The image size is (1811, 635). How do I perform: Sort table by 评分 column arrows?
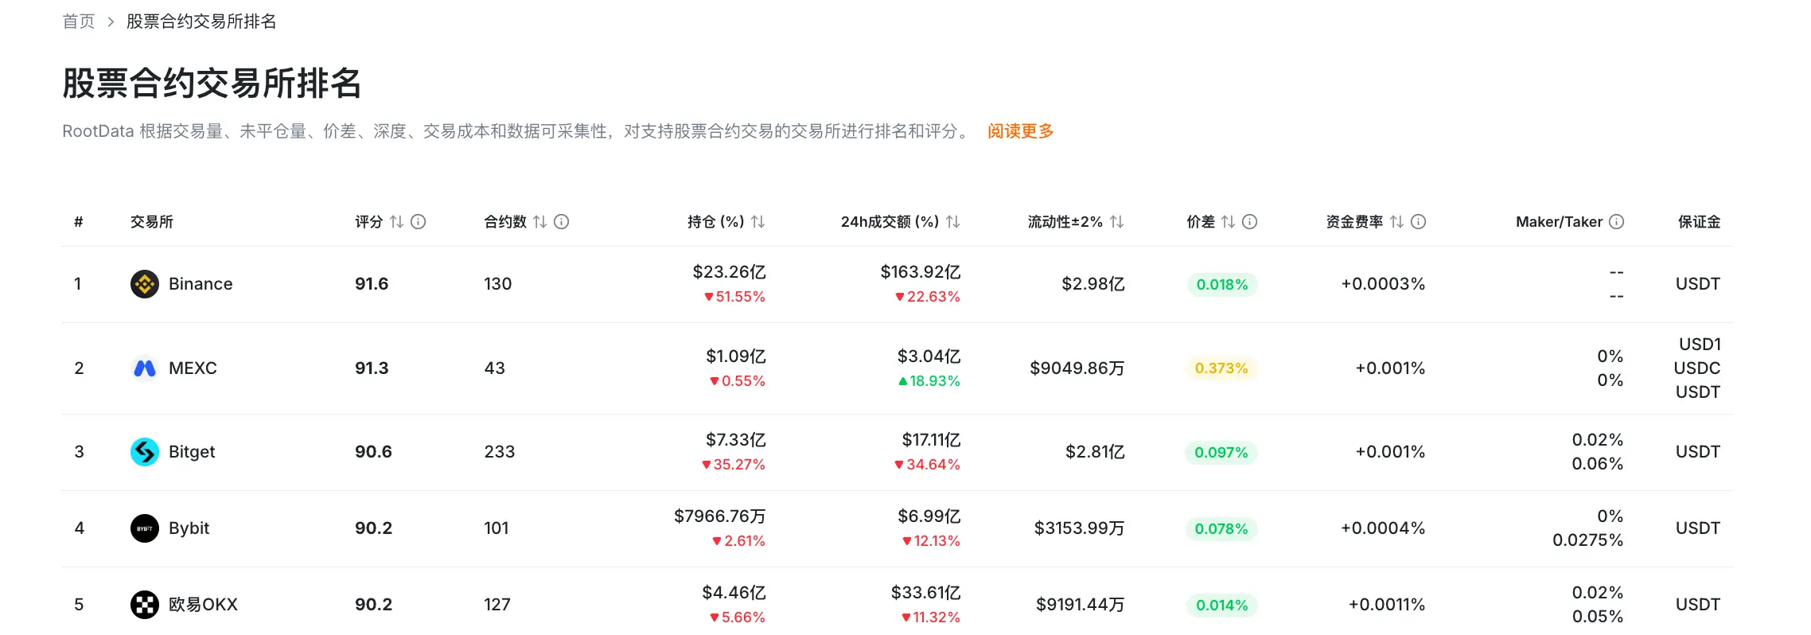(x=396, y=222)
